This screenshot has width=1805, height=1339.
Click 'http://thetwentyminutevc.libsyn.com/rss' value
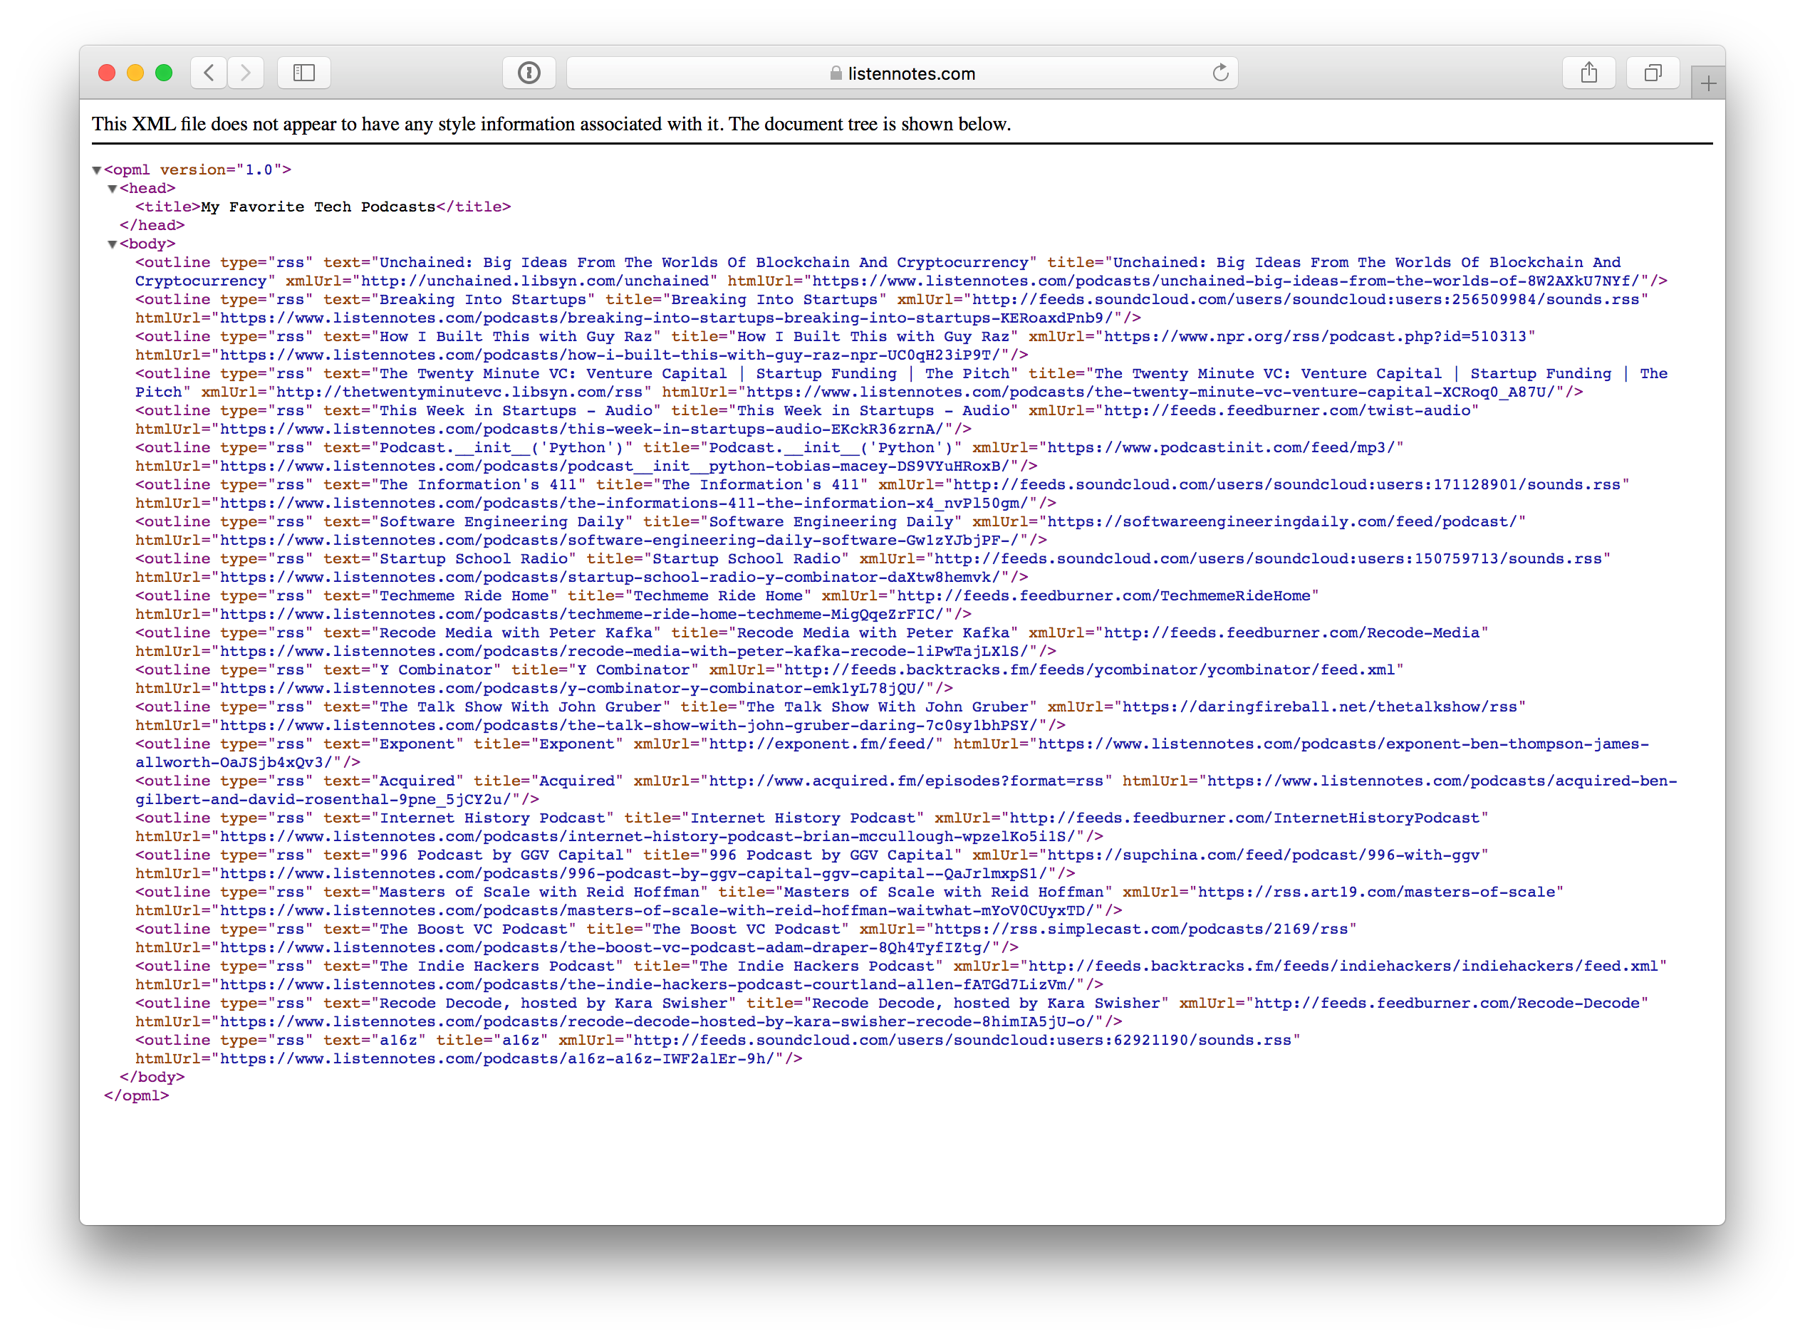click(459, 392)
